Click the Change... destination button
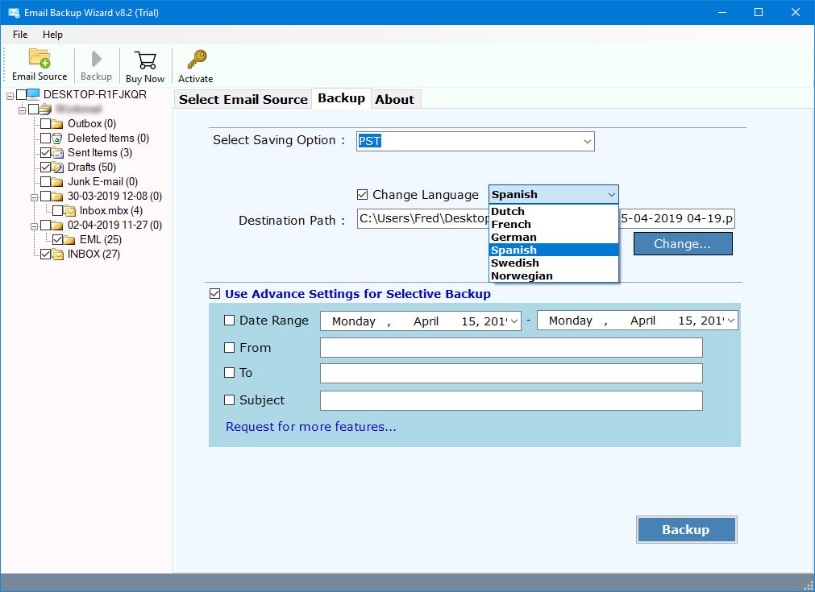This screenshot has height=592, width=815. pyautogui.click(x=683, y=243)
